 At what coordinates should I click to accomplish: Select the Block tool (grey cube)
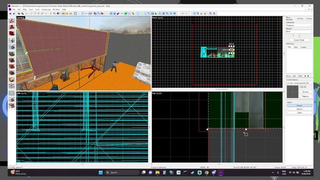coord(11,47)
